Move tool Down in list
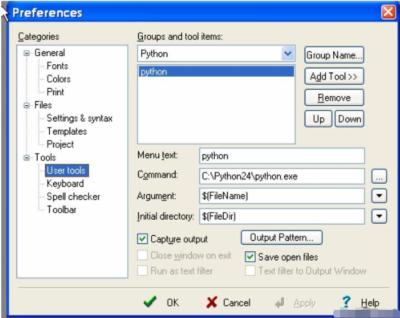400x318 pixels. [350, 119]
